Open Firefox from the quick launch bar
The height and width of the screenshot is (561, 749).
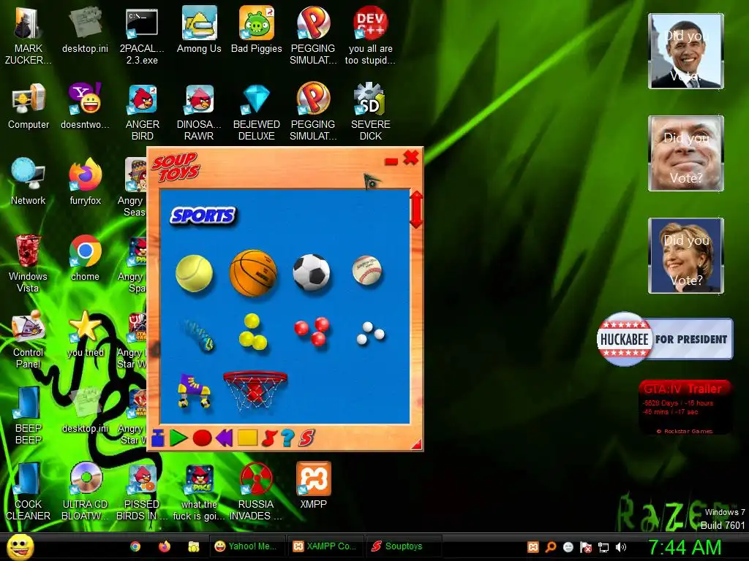click(165, 546)
